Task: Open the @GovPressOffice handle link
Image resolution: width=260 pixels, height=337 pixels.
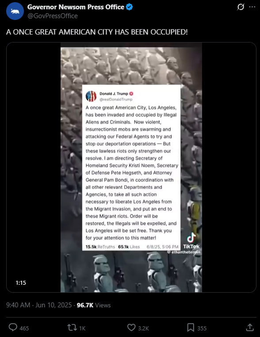Action: point(53,16)
